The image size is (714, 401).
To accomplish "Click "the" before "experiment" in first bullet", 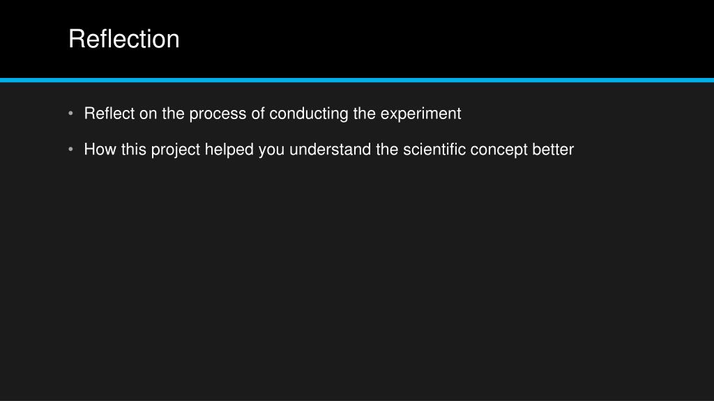I will point(364,113).
